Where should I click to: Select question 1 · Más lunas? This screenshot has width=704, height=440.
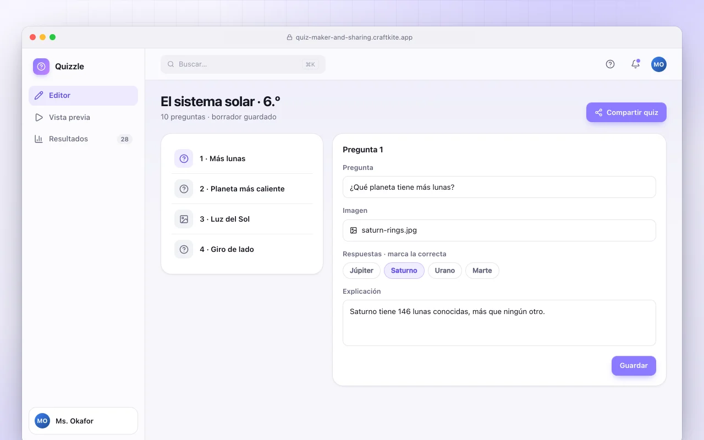(x=242, y=158)
